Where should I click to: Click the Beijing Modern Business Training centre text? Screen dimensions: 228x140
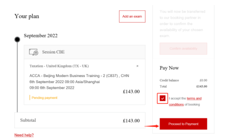click(79, 75)
